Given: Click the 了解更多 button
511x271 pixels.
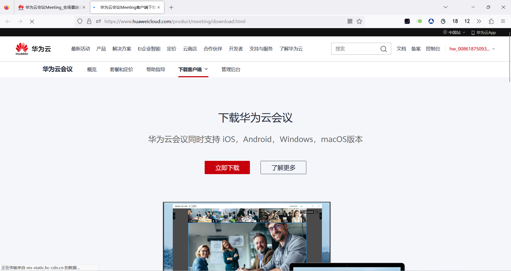Looking at the screenshot, I should 283,167.
